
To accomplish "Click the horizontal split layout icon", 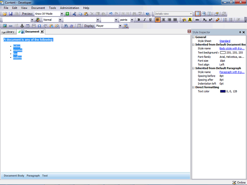I will click(203, 14).
